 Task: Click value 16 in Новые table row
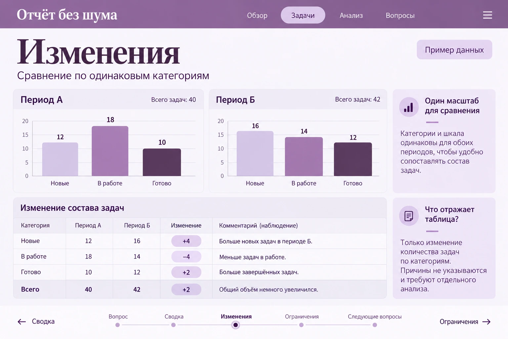(137, 241)
